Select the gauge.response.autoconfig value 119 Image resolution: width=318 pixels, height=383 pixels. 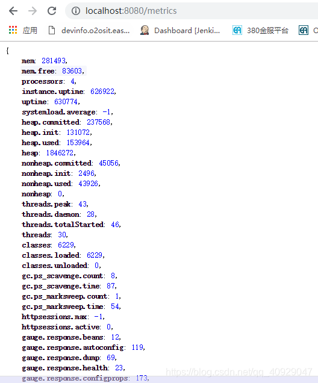(137, 347)
